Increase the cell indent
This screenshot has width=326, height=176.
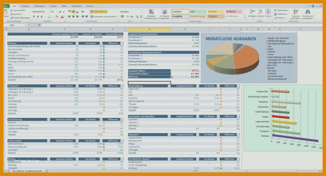[86, 17]
